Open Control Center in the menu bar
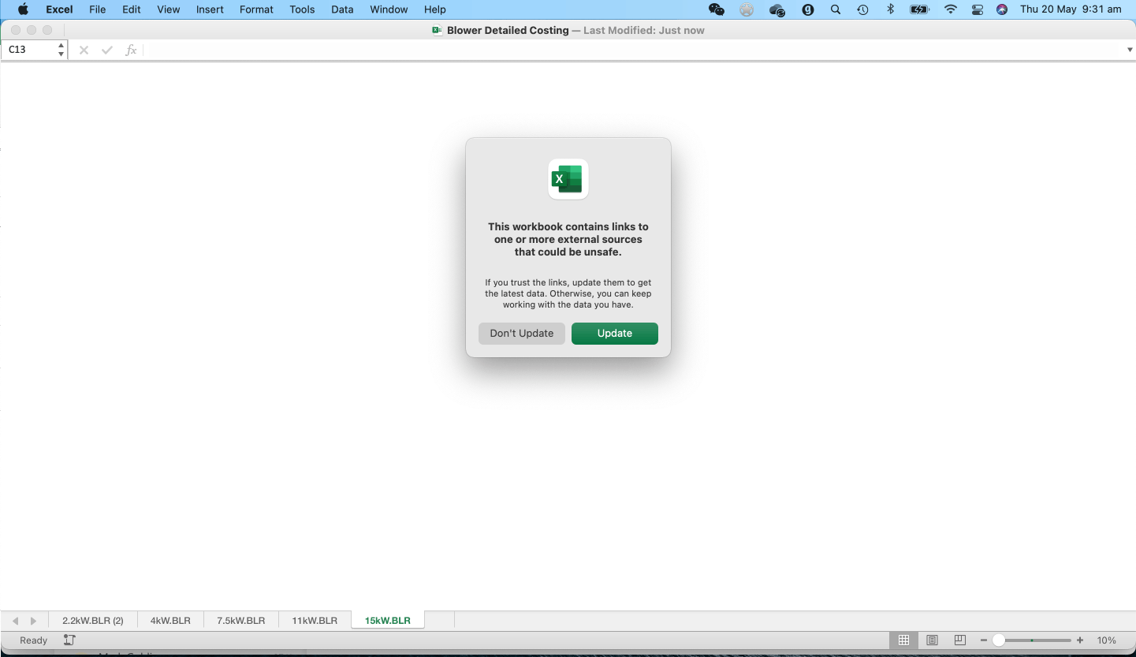This screenshot has height=657, width=1136. pyautogui.click(x=978, y=9)
